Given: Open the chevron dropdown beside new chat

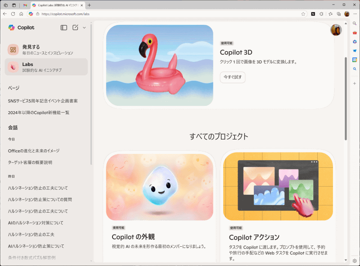Looking at the screenshot, I should (x=83, y=28).
